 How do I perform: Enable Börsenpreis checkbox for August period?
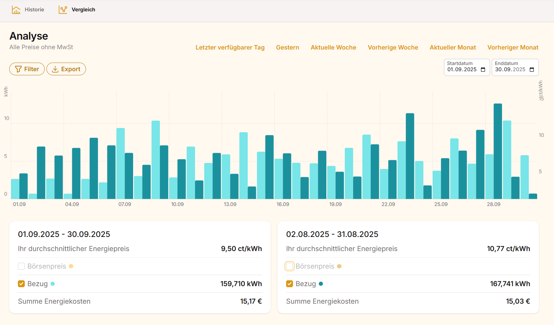click(290, 266)
